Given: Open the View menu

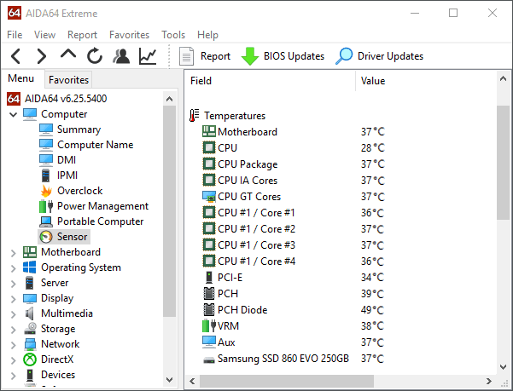Looking at the screenshot, I should 45,35.
